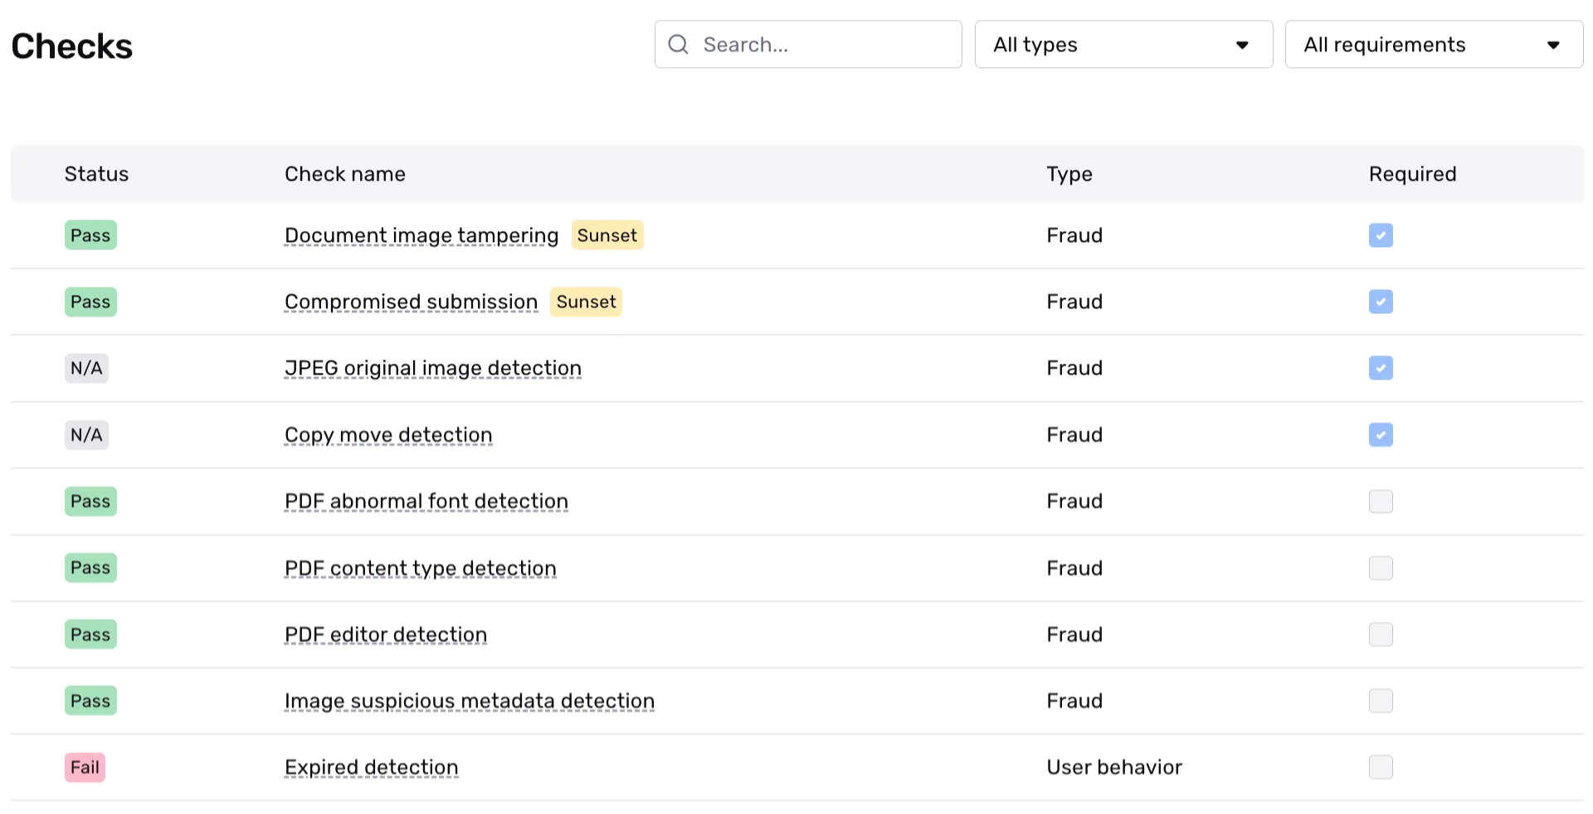This screenshot has height=814, width=1593.
Task: Click the Check name column header
Action: click(344, 174)
